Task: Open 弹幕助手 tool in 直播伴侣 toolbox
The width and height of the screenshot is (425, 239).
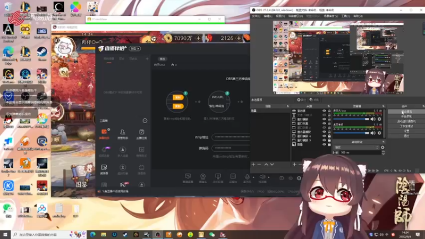Action: coord(104,134)
